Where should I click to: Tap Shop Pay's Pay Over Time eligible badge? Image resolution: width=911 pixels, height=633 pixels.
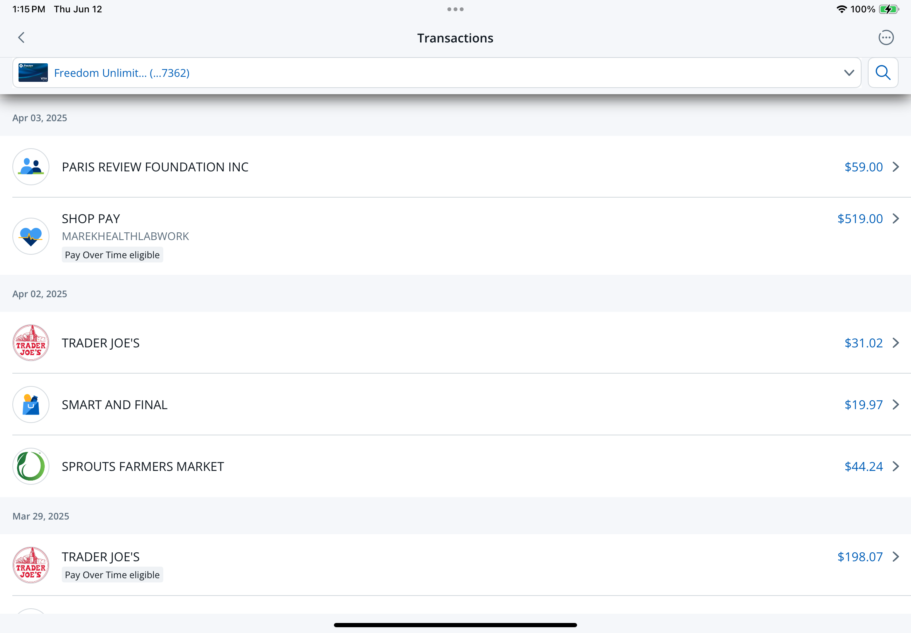coord(112,255)
